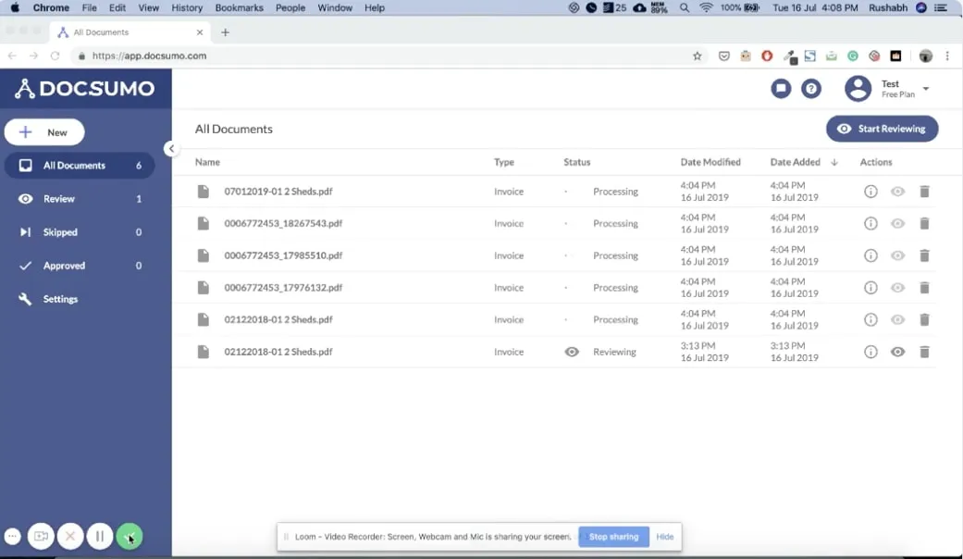963x559 pixels.
Task: Click the Date Modified column header
Action: point(710,162)
